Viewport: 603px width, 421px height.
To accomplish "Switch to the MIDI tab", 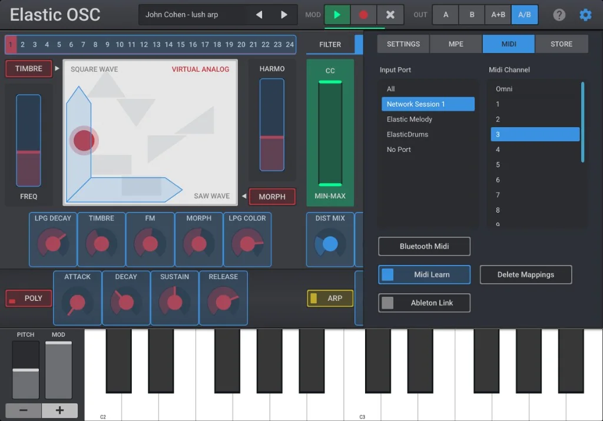I will [508, 44].
